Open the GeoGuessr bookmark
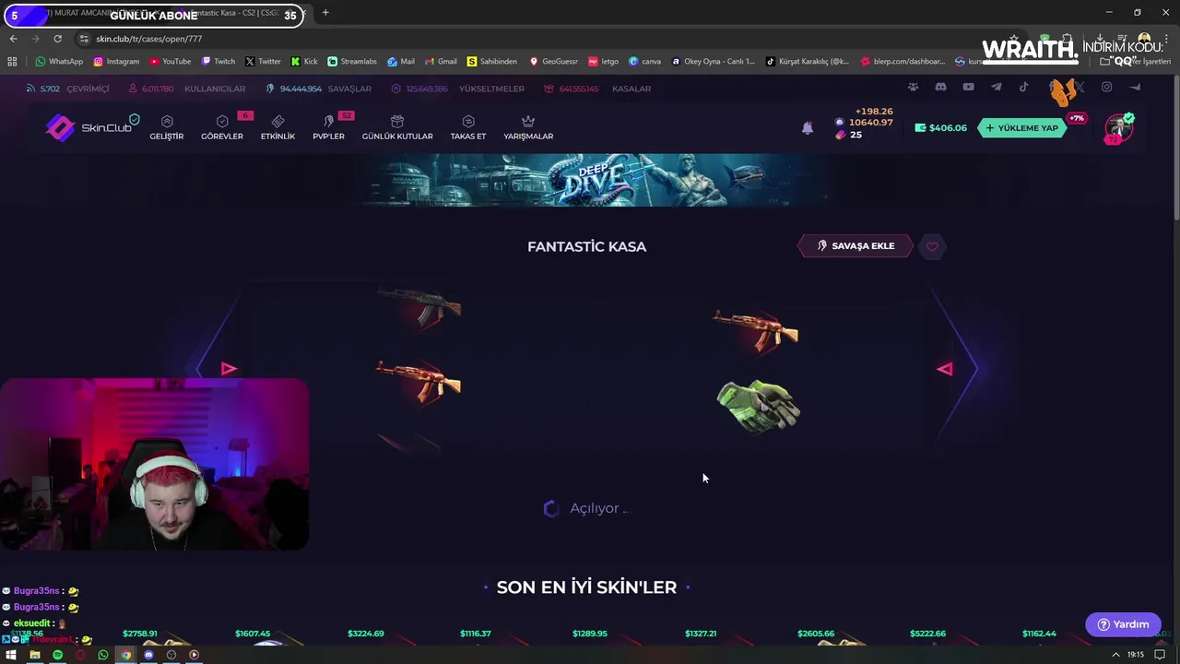 coord(553,62)
